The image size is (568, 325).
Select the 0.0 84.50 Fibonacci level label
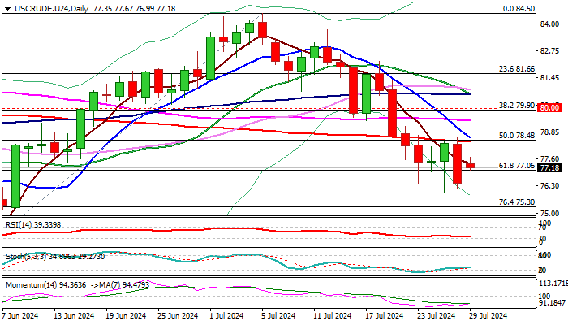[x=518, y=8]
